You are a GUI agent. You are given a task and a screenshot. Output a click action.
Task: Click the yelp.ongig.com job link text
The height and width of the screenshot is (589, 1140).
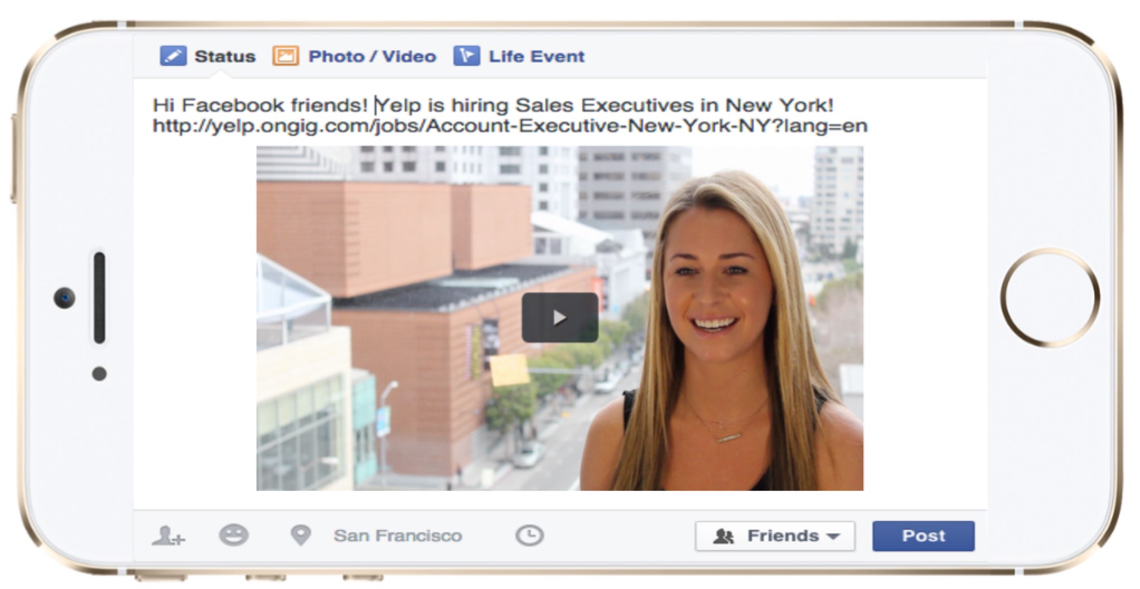(510, 126)
